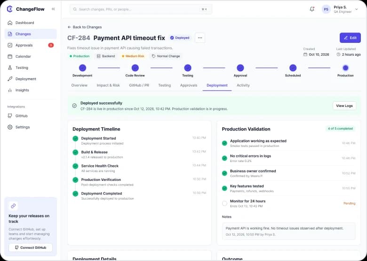The image size is (367, 261).
Task: Select Changes in the sidebar
Action: coord(31,34)
